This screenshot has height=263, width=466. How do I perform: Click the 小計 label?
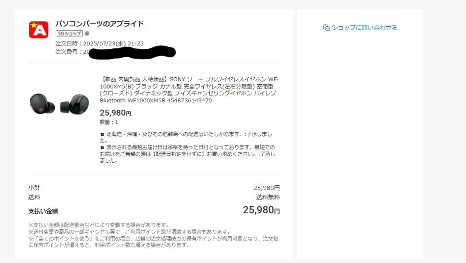pyautogui.click(x=34, y=188)
